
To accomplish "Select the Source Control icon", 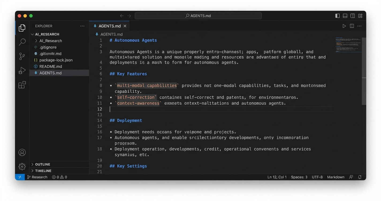I will 22,56.
